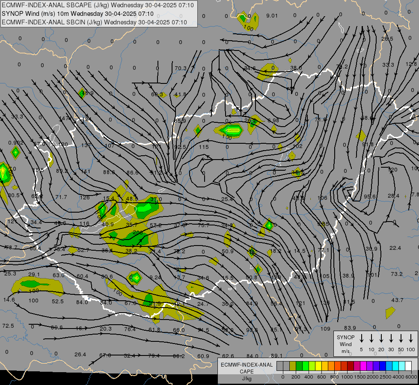Click the 200 contour label on the map

pos(138,232)
